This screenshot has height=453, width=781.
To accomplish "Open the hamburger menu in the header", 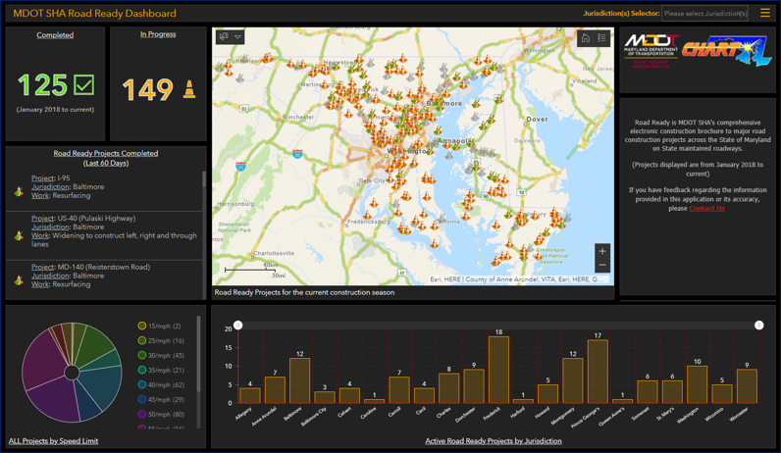I will pyautogui.click(x=765, y=13).
